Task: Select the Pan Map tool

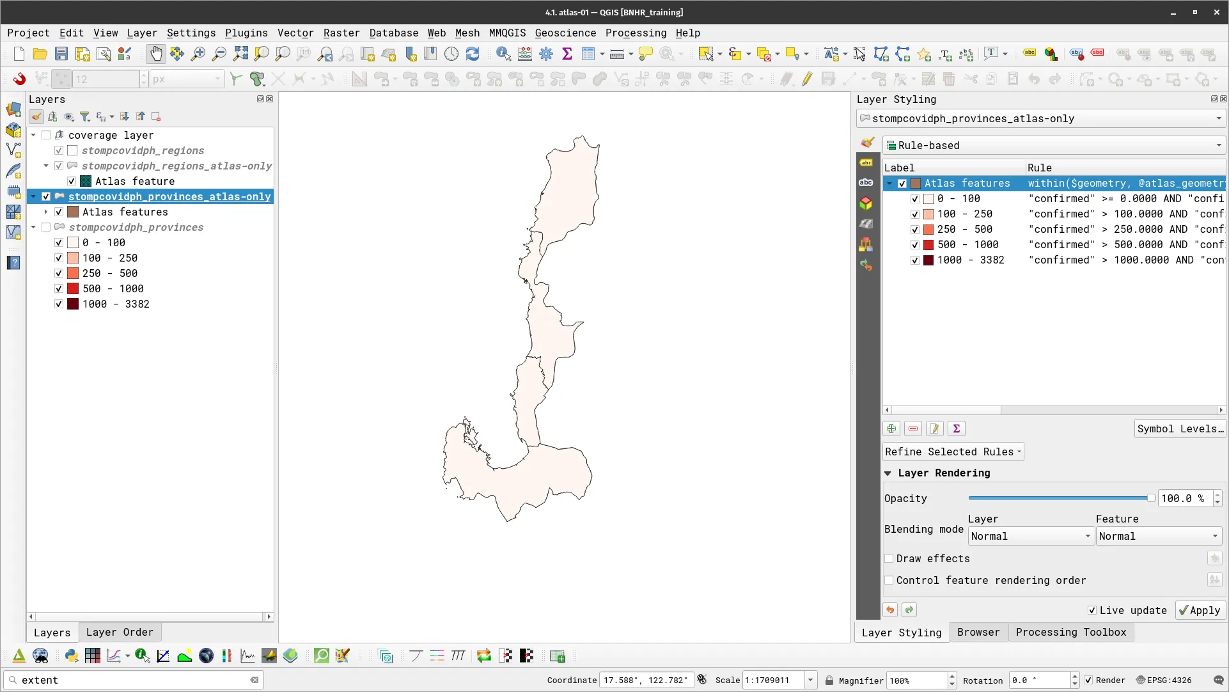Action: point(155,54)
